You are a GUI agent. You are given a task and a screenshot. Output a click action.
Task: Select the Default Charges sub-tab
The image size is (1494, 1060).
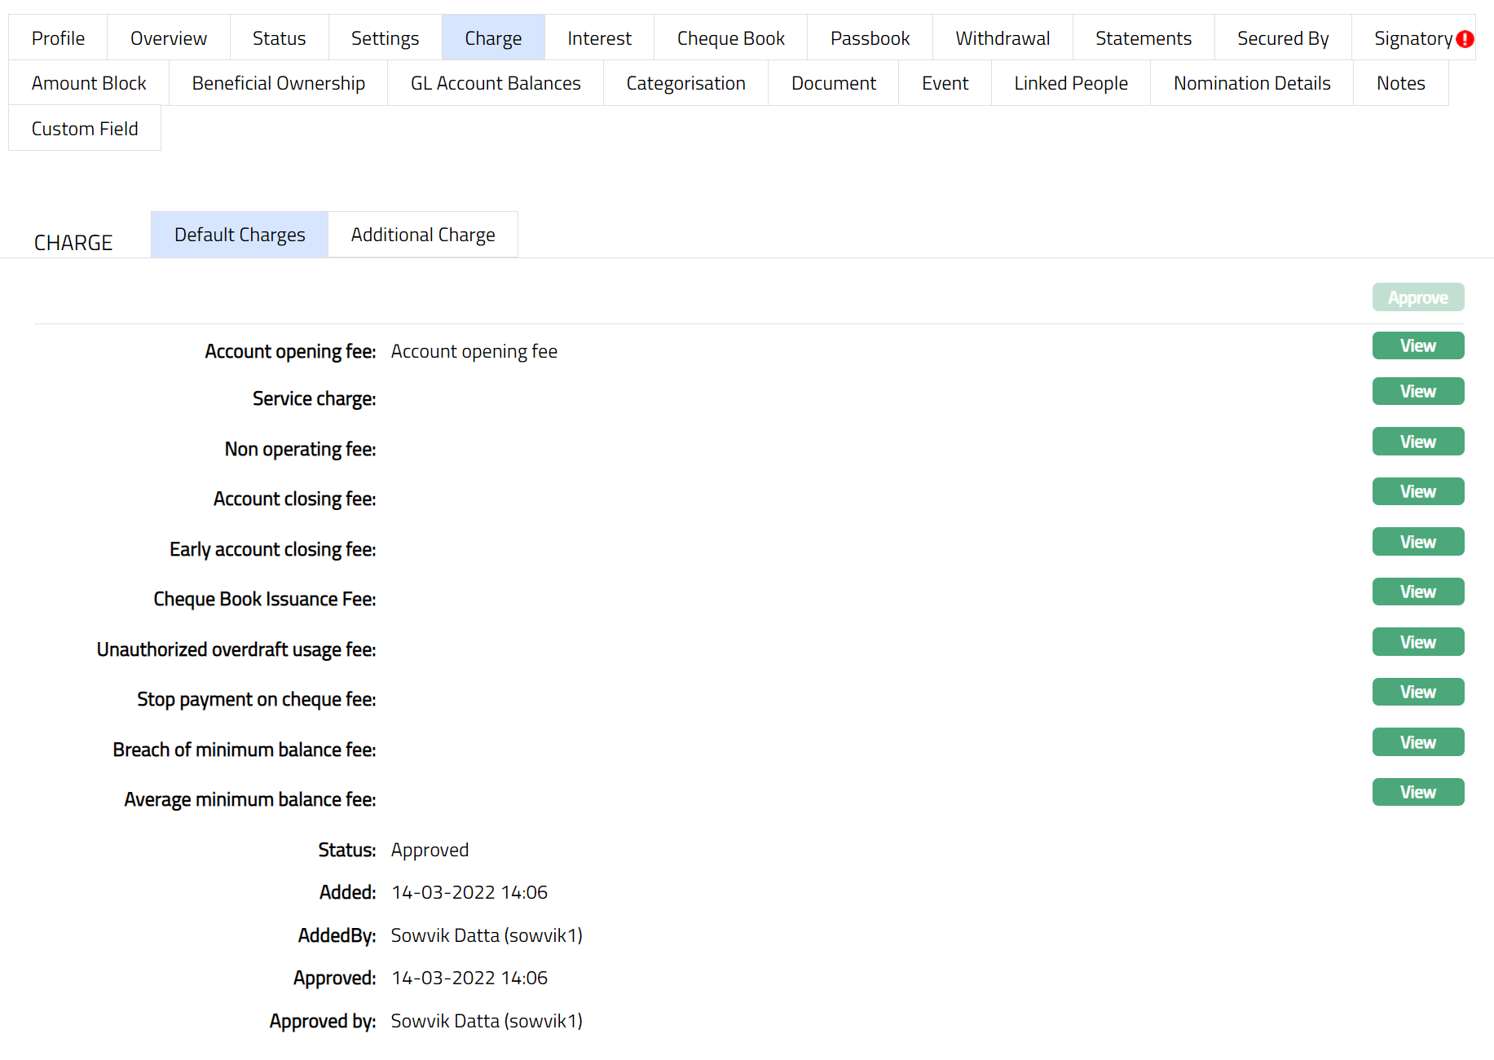[x=240, y=235]
